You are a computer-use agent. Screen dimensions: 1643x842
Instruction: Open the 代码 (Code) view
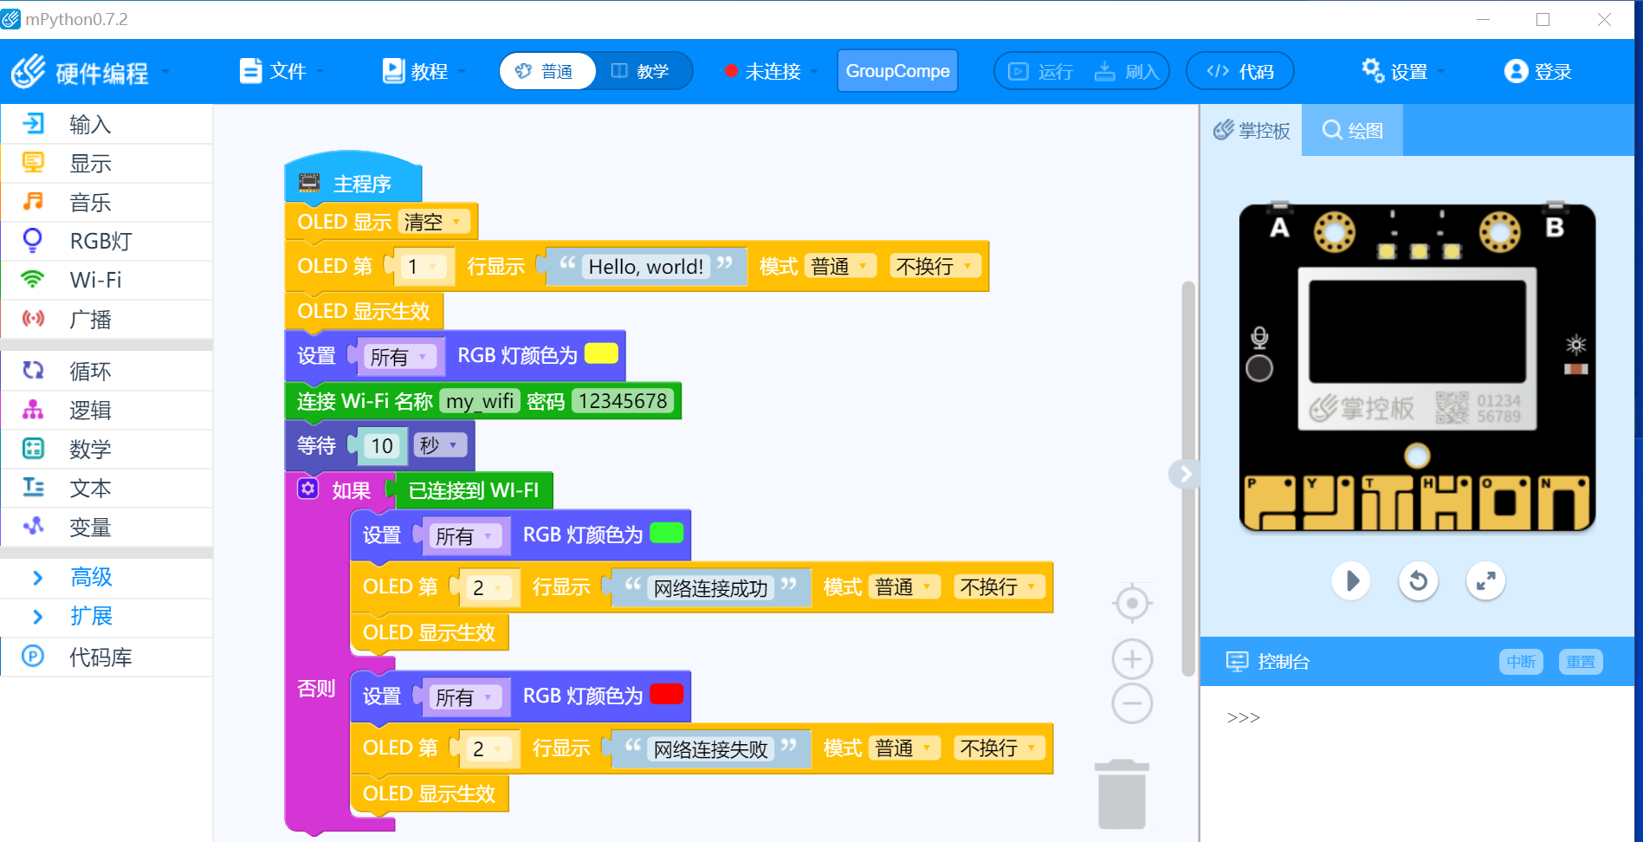(x=1240, y=71)
